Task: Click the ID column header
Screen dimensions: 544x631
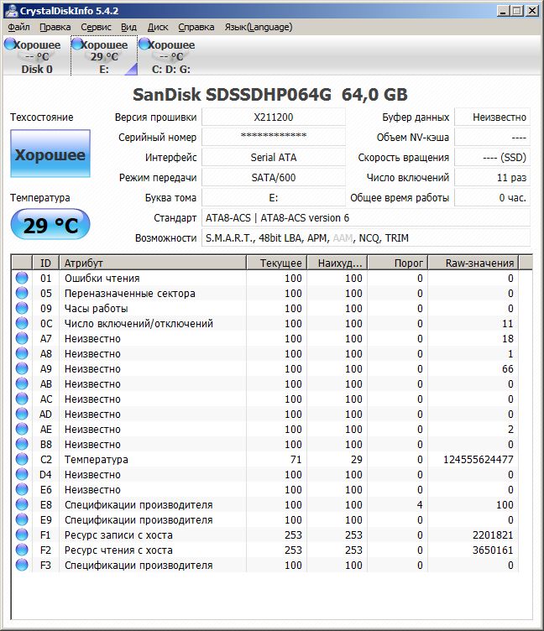Action: click(45, 263)
